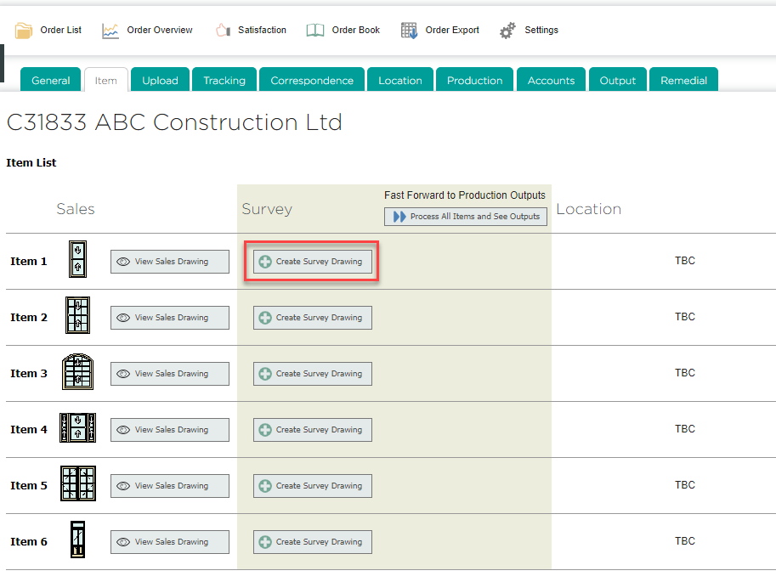This screenshot has height=582, width=776.
Task: Click Item 5 window drawing thumbnail
Action: point(78,485)
